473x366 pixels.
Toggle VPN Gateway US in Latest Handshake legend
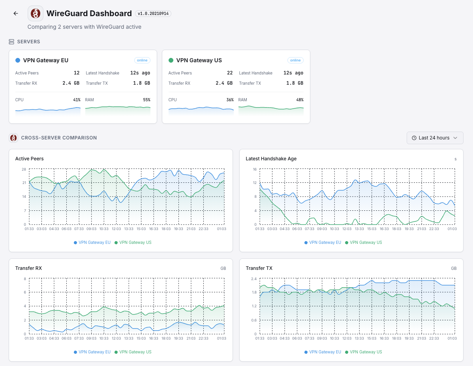363,243
